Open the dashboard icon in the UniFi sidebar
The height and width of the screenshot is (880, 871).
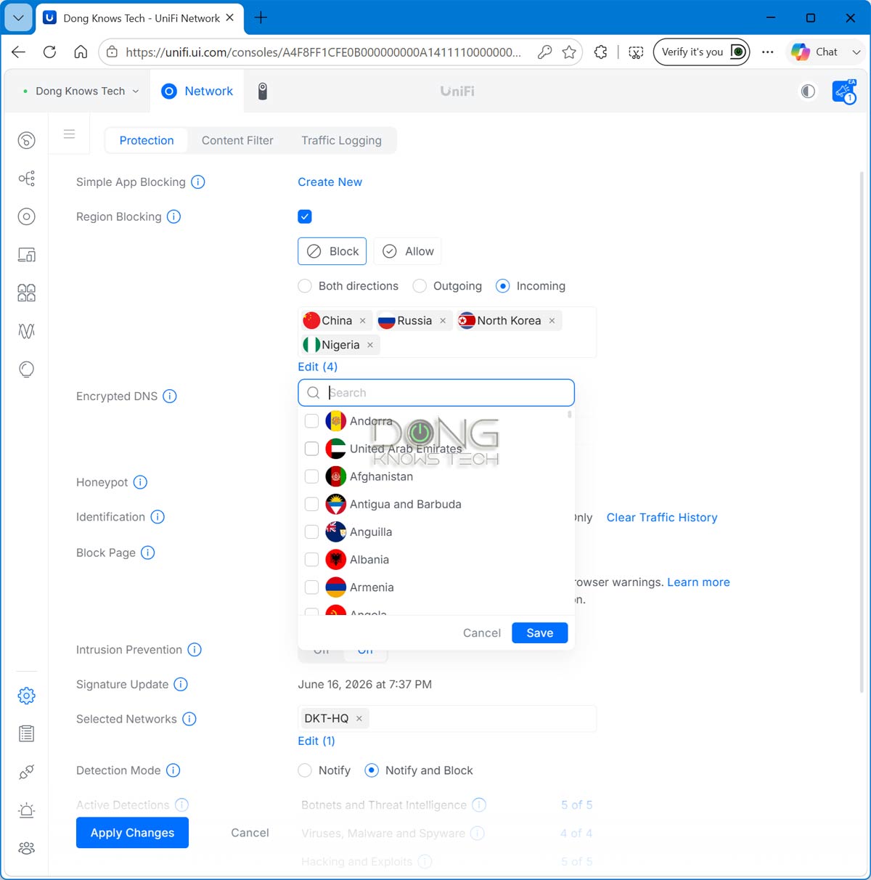(27, 140)
